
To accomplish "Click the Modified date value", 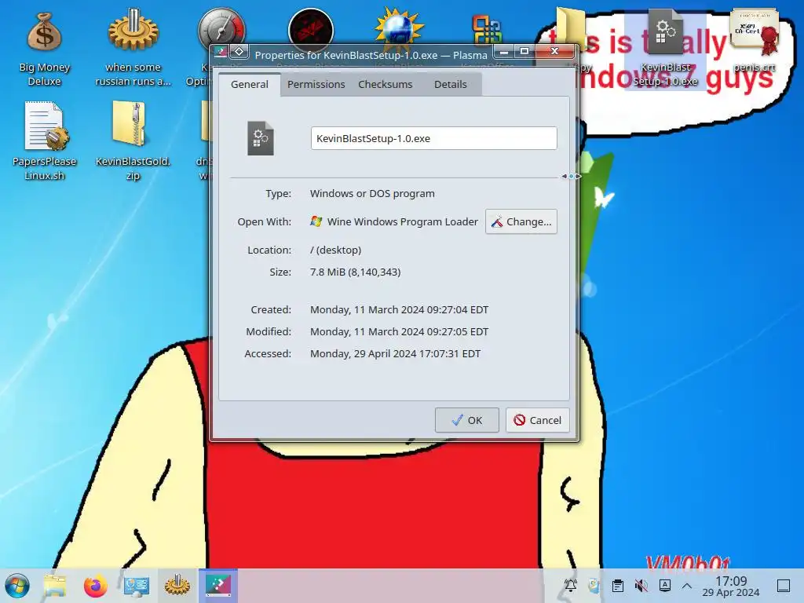I will [399, 332].
